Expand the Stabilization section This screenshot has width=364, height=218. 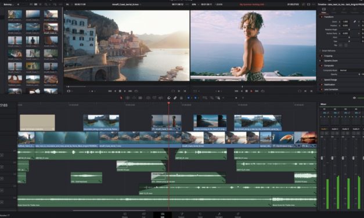click(330, 85)
